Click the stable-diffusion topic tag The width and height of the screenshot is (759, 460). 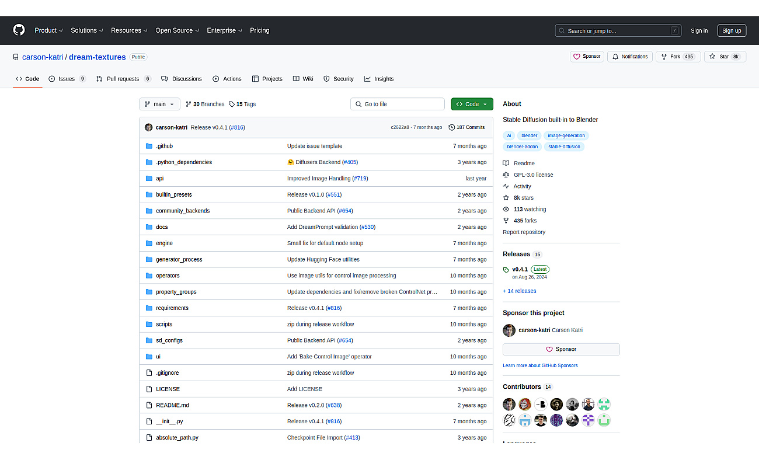564,147
